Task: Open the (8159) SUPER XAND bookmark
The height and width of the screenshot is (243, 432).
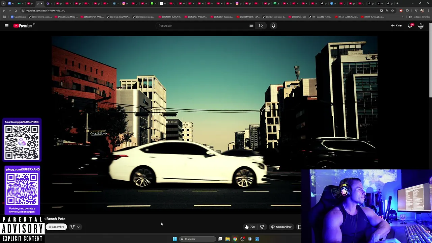Action: pyautogui.click(x=92, y=17)
